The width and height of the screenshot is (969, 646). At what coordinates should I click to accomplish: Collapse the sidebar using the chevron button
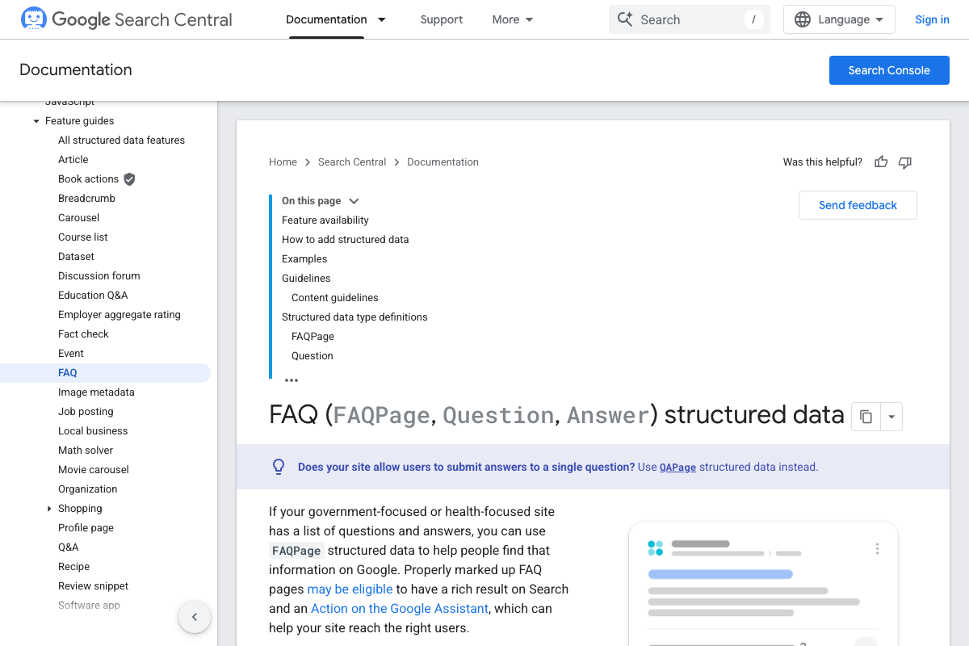point(195,616)
